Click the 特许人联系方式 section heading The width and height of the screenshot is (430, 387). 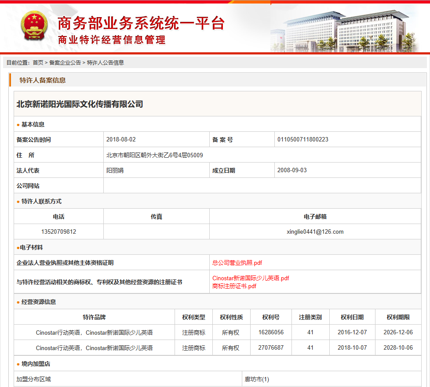tap(41, 202)
